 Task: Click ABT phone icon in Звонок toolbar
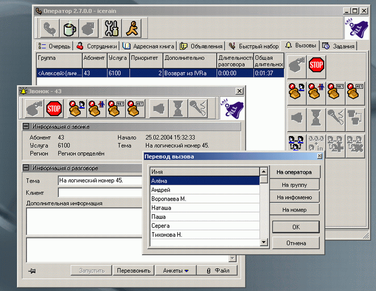[136, 109]
